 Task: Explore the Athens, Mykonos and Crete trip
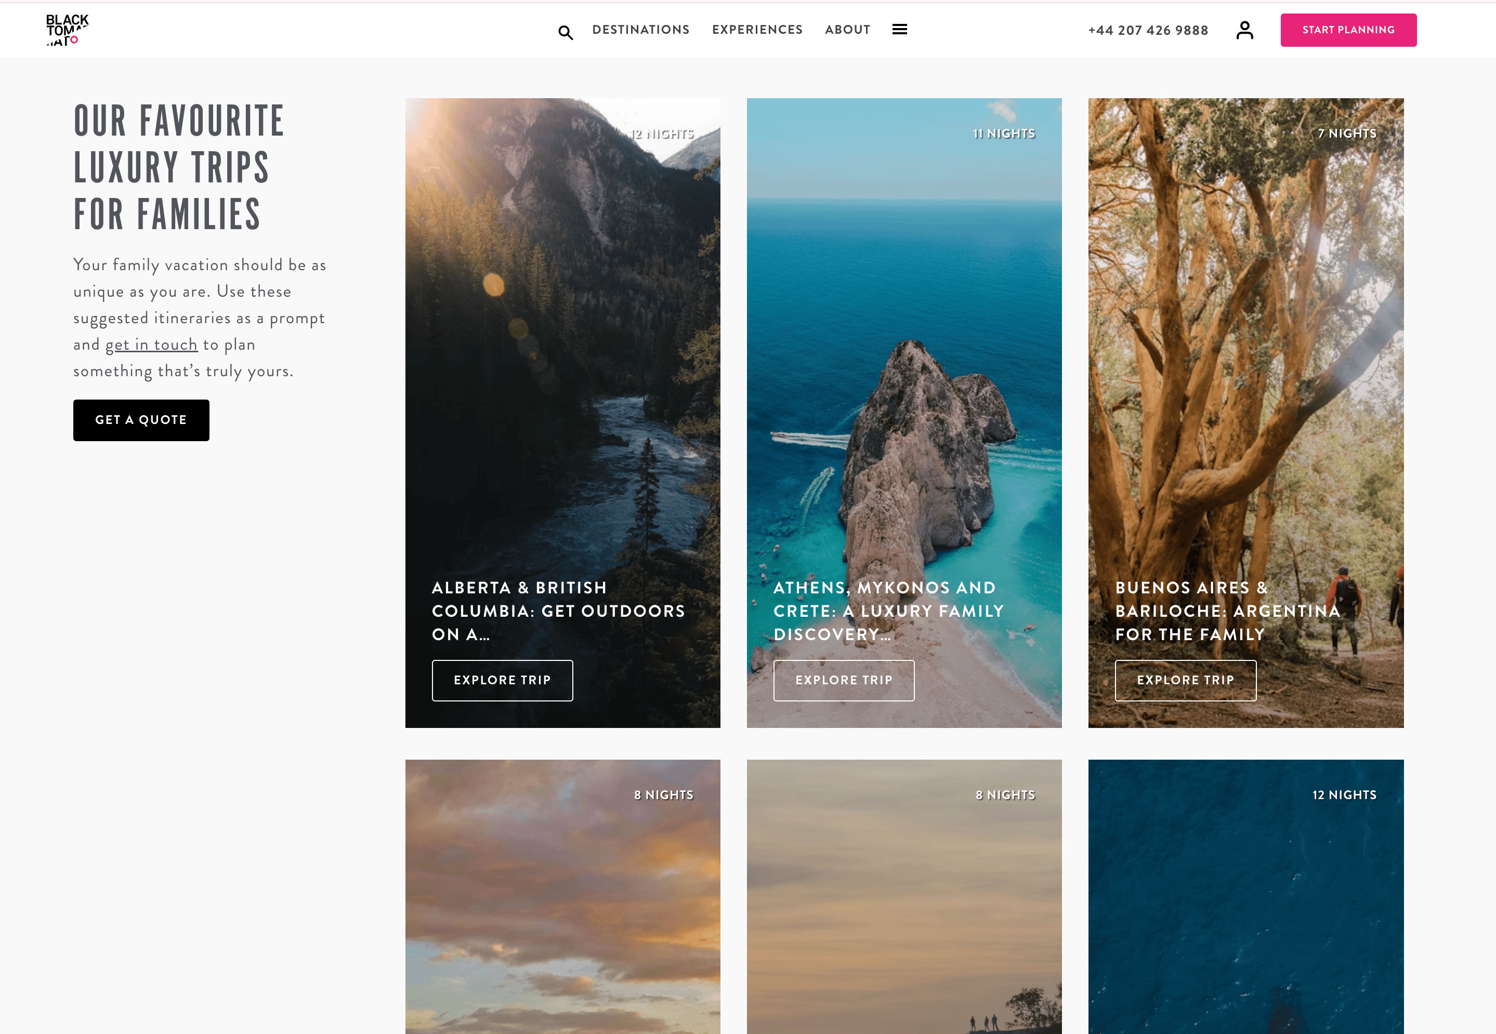coord(843,680)
